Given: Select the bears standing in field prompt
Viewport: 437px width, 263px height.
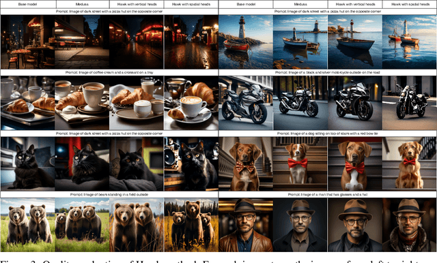Looking at the screenshot, I should point(109,195).
